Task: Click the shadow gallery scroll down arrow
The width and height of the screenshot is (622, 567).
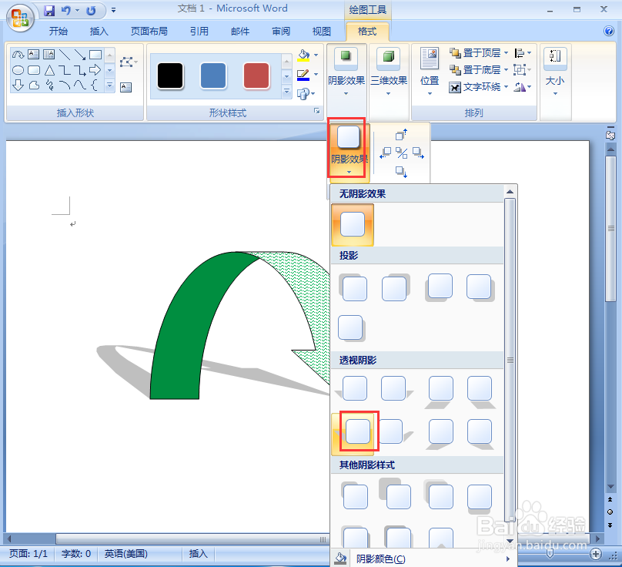Action: click(510, 541)
